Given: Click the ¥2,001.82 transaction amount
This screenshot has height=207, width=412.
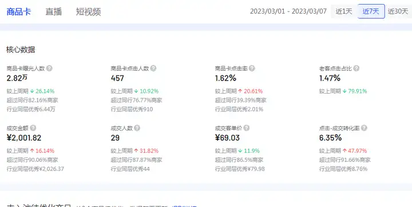Looking at the screenshot, I should 24,138.
